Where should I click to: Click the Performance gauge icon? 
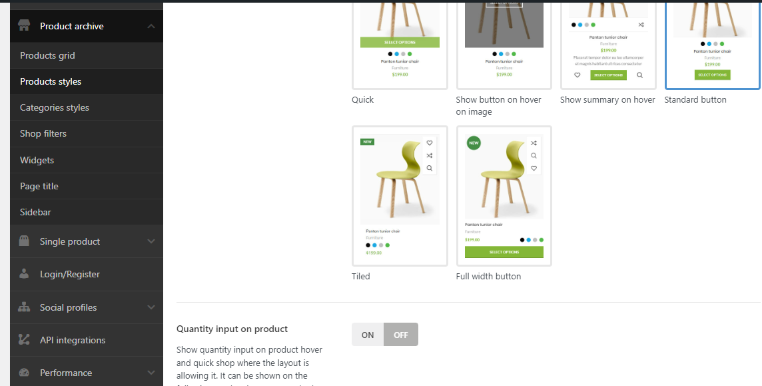coord(24,373)
